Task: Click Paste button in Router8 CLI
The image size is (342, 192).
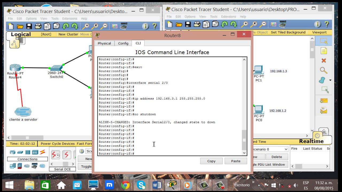Action: (236, 161)
